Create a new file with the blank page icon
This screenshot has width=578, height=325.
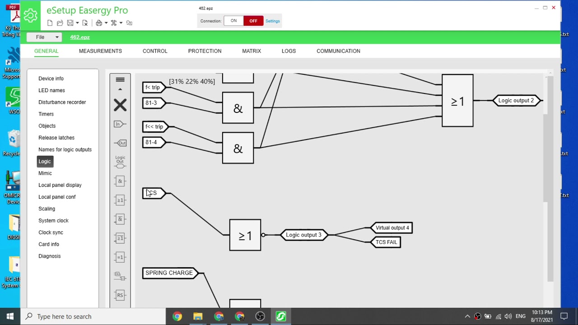[50, 23]
